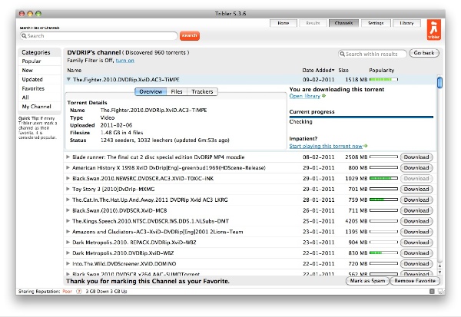Image resolution: width=461 pixels, height=317 pixels.
Task: Click Black.Swan.(2010).DVDSCR.XviD-MC8 row name
Action: click(119, 210)
